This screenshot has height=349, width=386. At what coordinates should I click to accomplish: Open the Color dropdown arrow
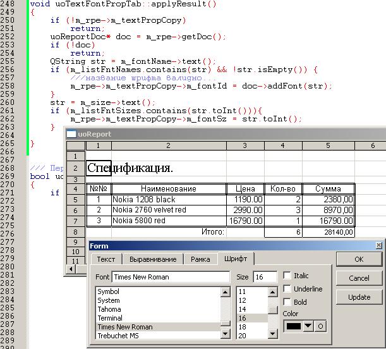pyautogui.click(x=308, y=326)
